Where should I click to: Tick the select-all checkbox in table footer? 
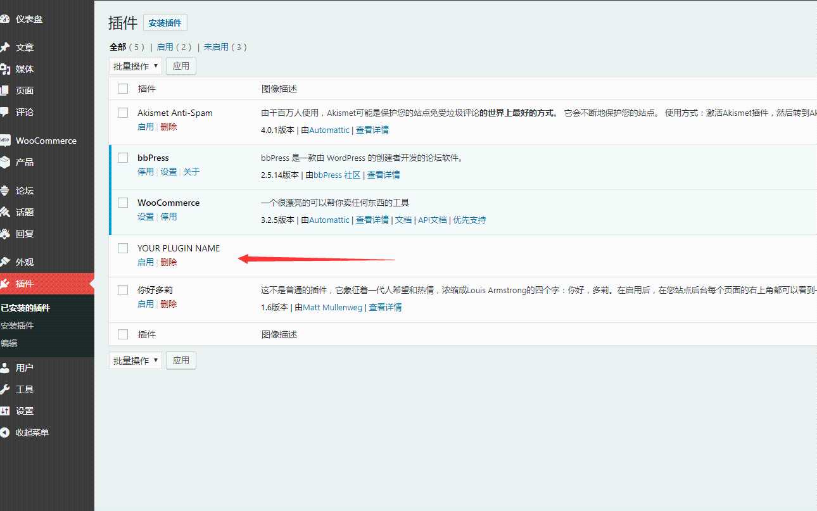pyautogui.click(x=123, y=334)
